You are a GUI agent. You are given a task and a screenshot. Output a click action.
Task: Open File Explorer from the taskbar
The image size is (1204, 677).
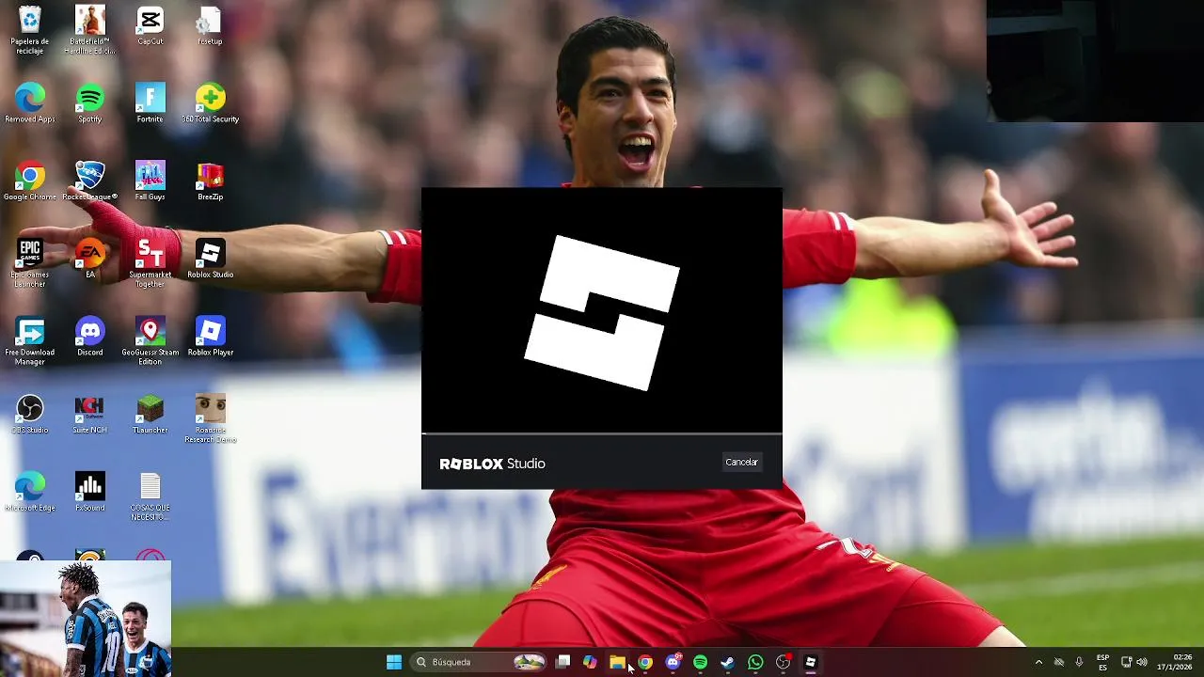pyautogui.click(x=617, y=662)
